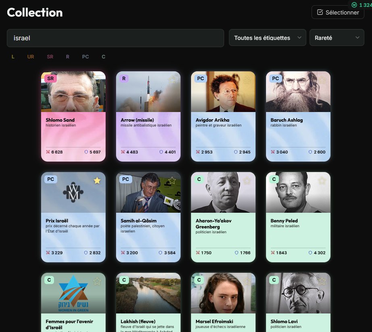
Task: Filter by UR rarity tab
Action: click(31, 57)
